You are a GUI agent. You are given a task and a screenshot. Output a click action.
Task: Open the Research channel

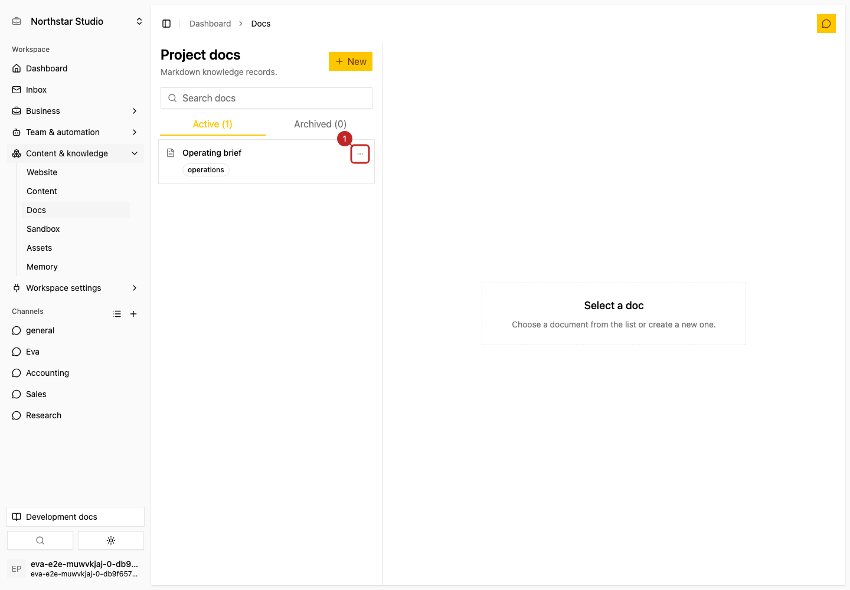click(76, 415)
